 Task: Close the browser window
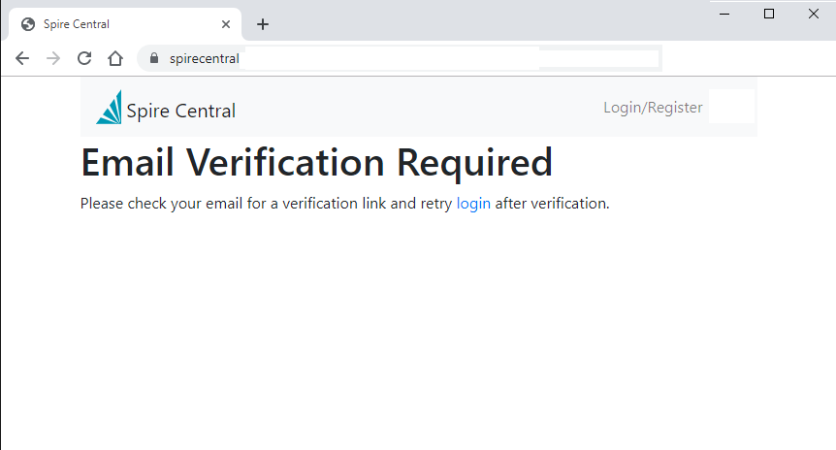814,14
